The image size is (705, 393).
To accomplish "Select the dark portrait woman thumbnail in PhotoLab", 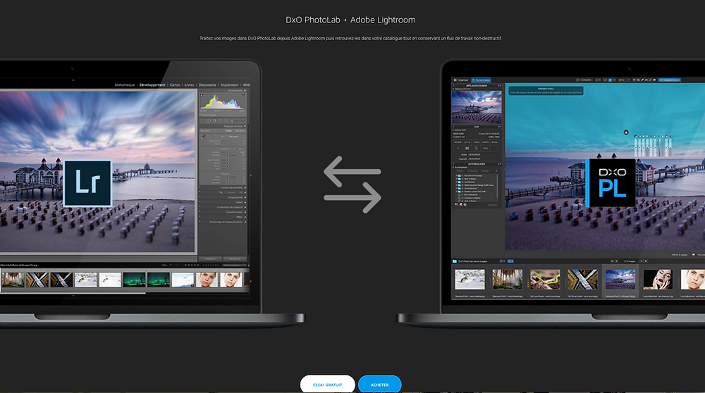I will pyautogui.click(x=658, y=280).
